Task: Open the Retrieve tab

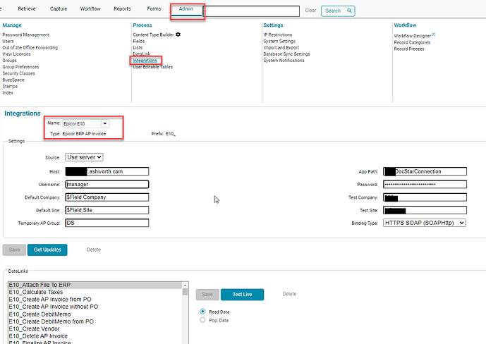Action: 27,8
